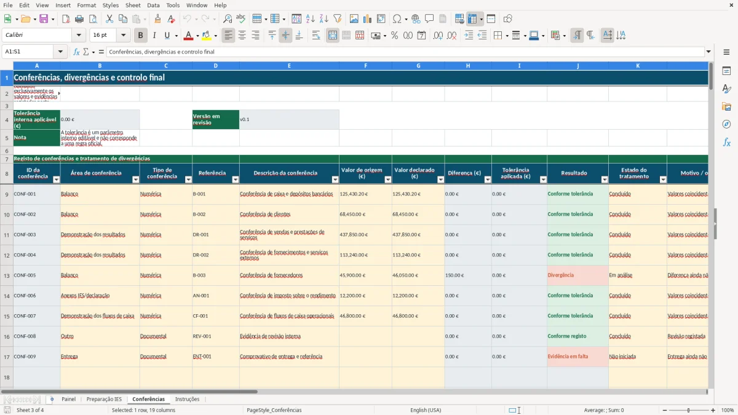Open Find and Replace

coord(228,19)
